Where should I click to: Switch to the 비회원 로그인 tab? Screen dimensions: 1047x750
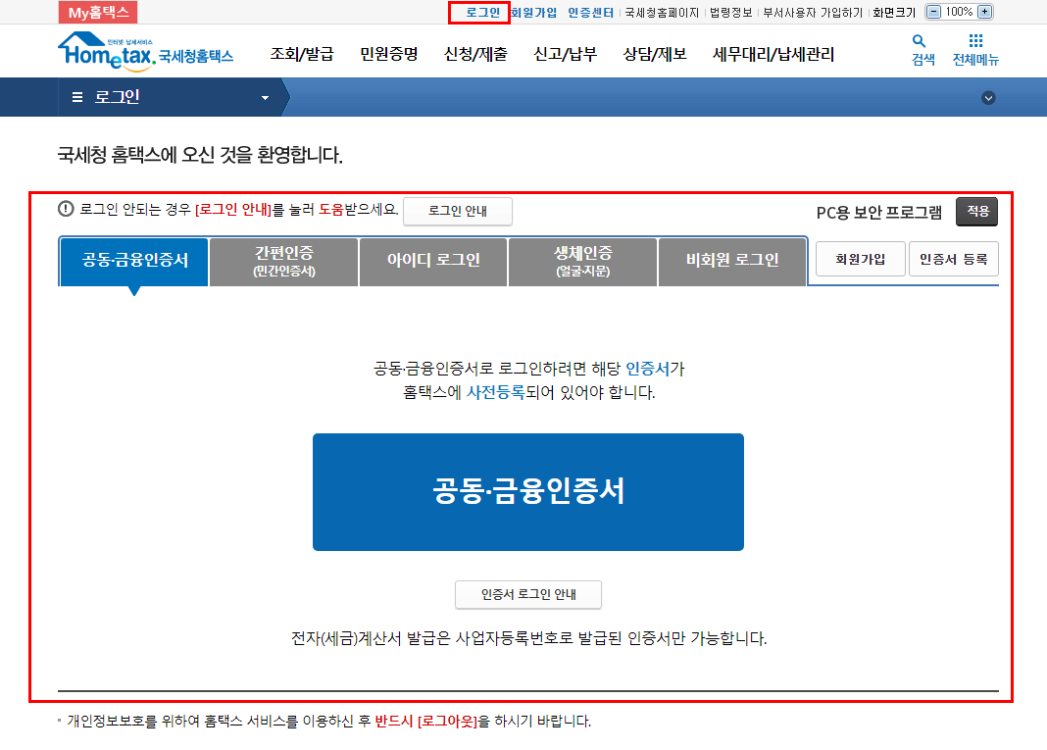click(732, 262)
